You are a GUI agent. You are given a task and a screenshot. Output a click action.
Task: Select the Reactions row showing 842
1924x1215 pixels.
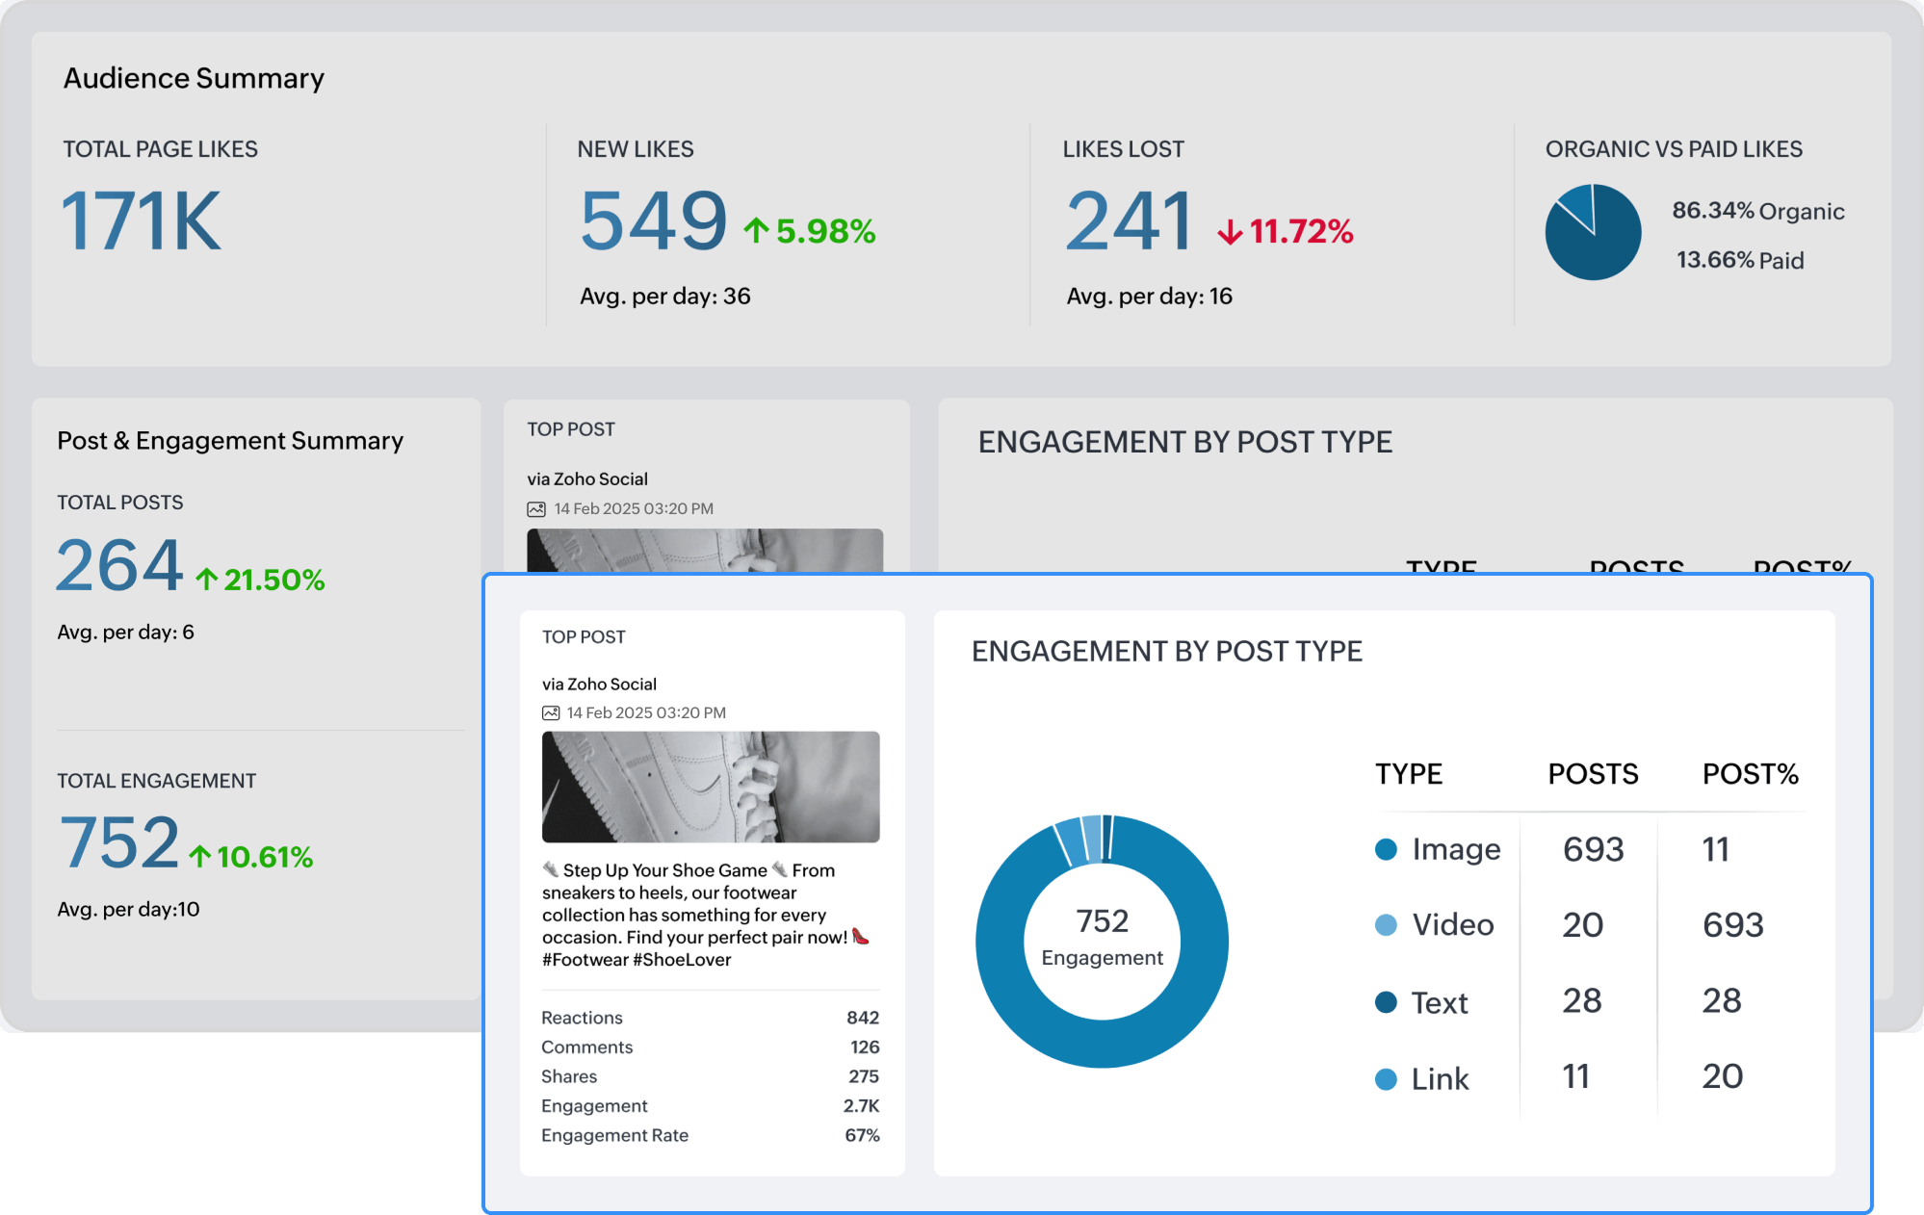[710, 1018]
